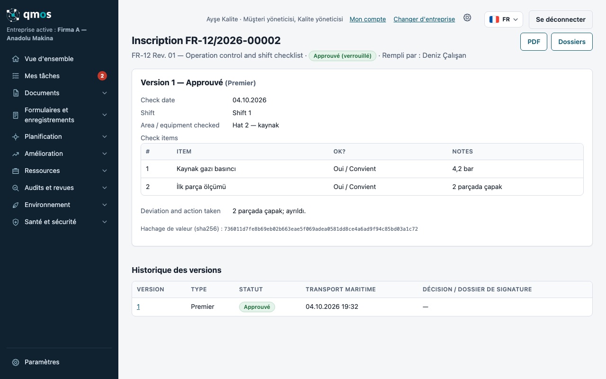The height and width of the screenshot is (379, 606).
Task: Click the form icon beside Formulaires et enregistrements
Action: 16,115
